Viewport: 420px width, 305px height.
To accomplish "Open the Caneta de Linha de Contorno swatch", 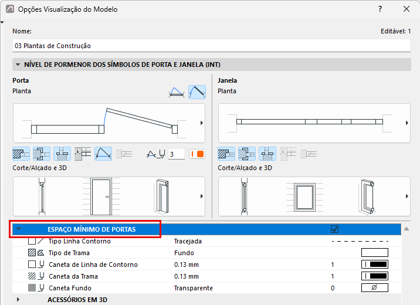I will click(x=375, y=265).
